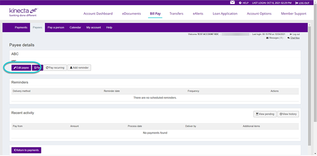Click the Chat Now link

tap(294, 38)
